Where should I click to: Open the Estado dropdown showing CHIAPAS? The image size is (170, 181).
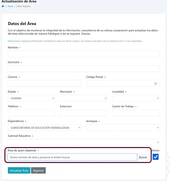click(31, 98)
